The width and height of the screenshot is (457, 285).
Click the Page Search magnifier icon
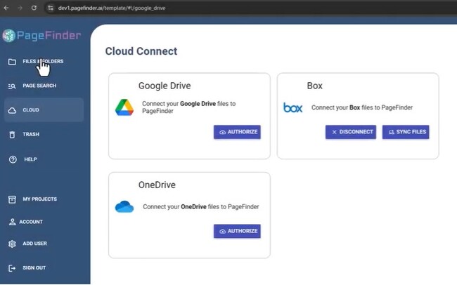[12, 86]
